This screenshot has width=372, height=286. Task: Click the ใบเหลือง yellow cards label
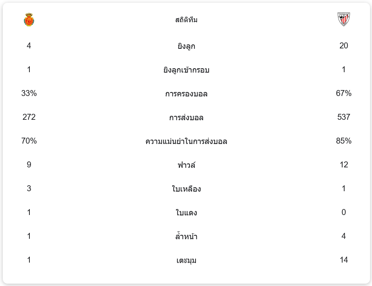(x=186, y=189)
